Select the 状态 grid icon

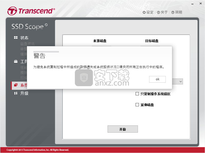[x=16, y=37]
